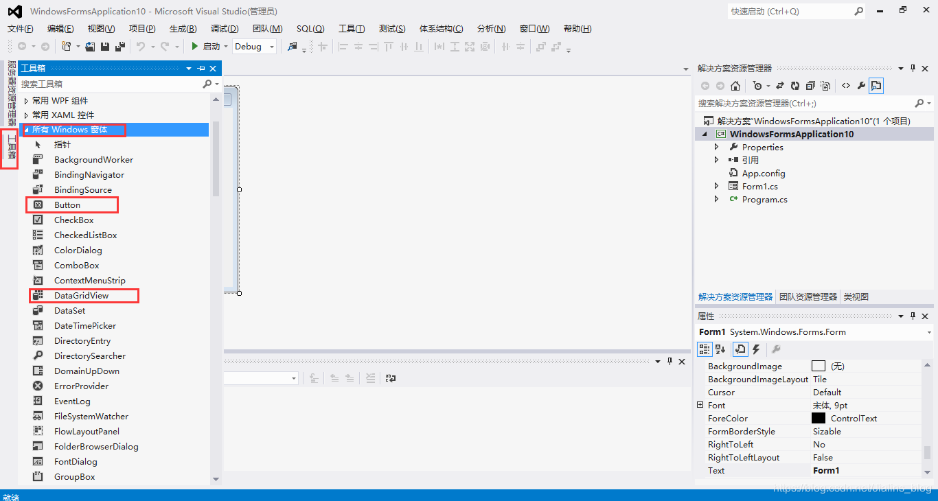Click the toolbox search field
Image resolution: width=938 pixels, height=501 pixels.
(x=110, y=84)
